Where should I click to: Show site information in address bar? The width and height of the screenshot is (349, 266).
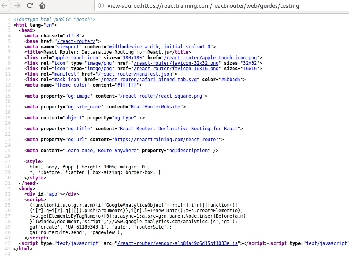[x=101, y=5]
